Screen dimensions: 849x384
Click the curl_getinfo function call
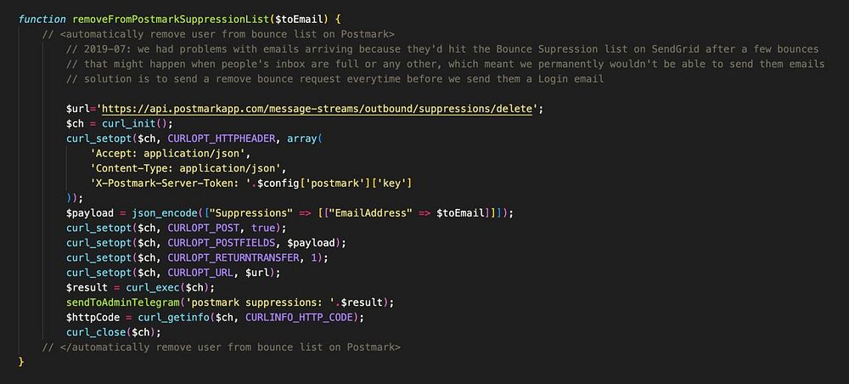coord(173,318)
